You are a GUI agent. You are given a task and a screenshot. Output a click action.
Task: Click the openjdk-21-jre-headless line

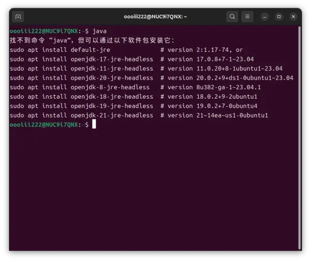pos(139,115)
